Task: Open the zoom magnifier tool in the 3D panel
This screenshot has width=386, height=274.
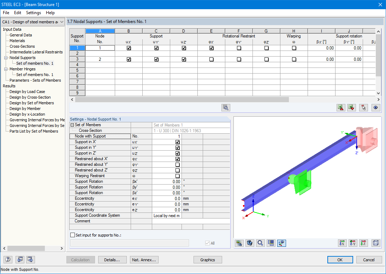Action: pyautogui.click(x=260, y=243)
